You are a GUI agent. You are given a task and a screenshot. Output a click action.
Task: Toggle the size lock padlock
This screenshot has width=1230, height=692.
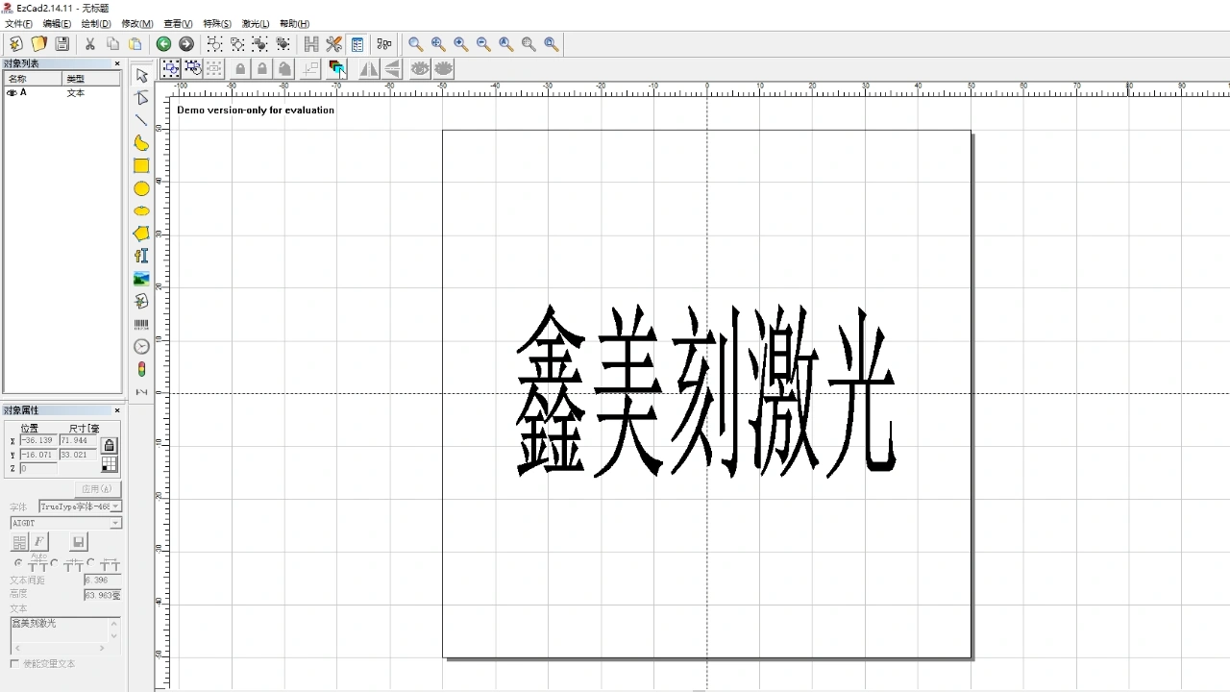click(x=109, y=445)
